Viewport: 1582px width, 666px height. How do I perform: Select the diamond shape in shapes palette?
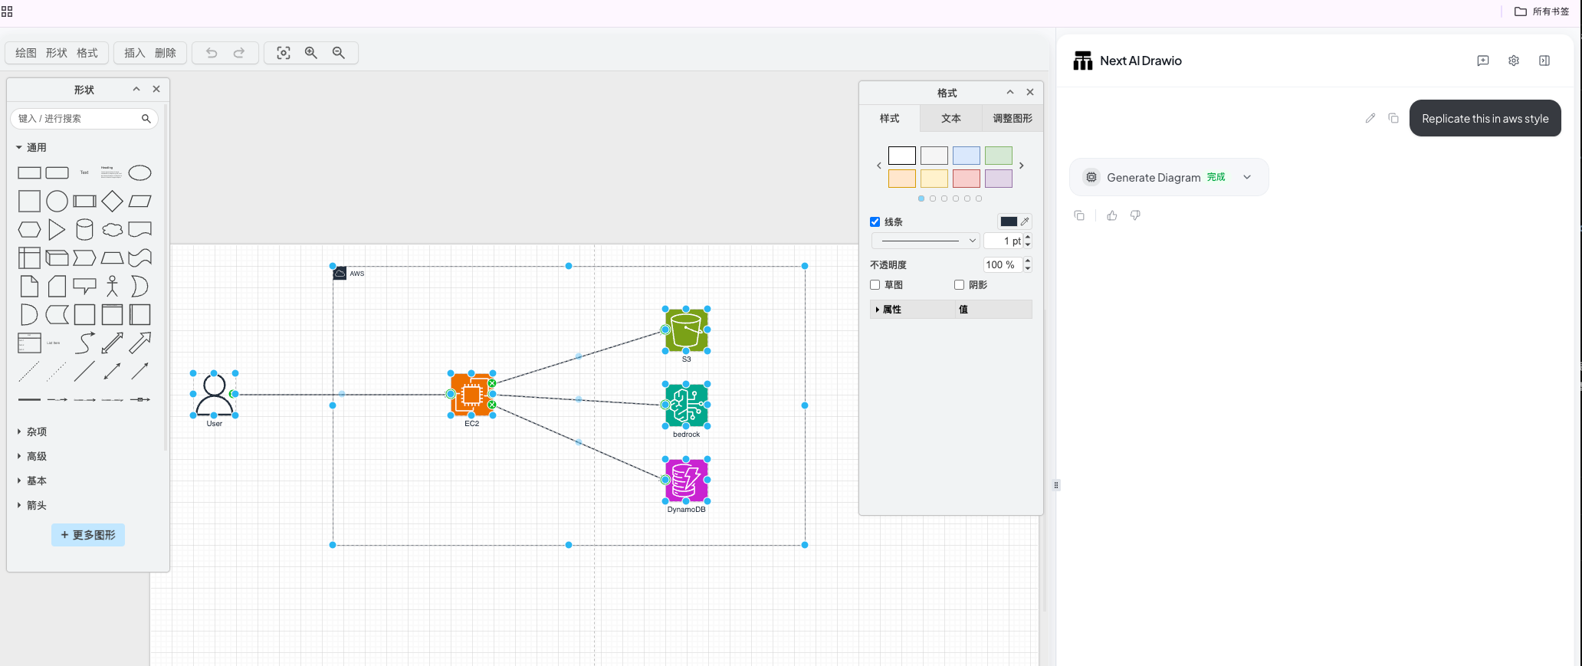click(x=112, y=201)
